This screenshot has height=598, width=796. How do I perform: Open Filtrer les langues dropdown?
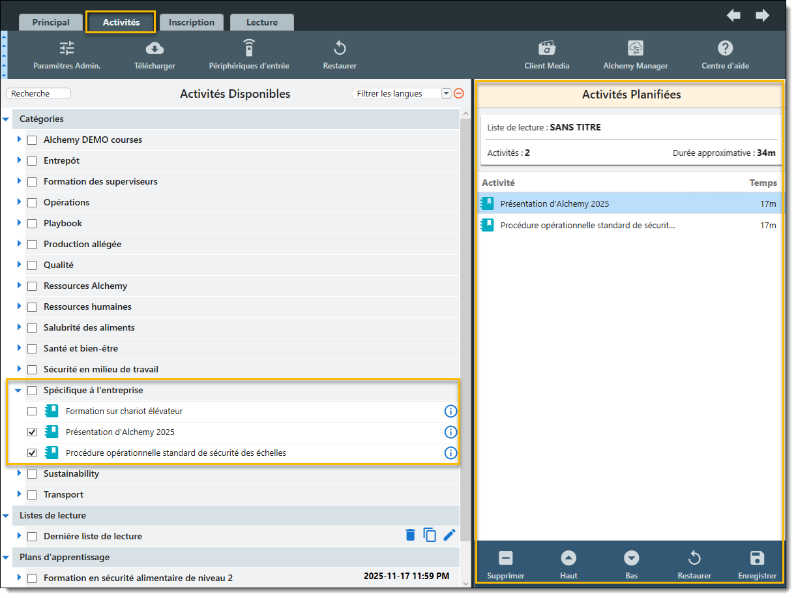pyautogui.click(x=446, y=94)
